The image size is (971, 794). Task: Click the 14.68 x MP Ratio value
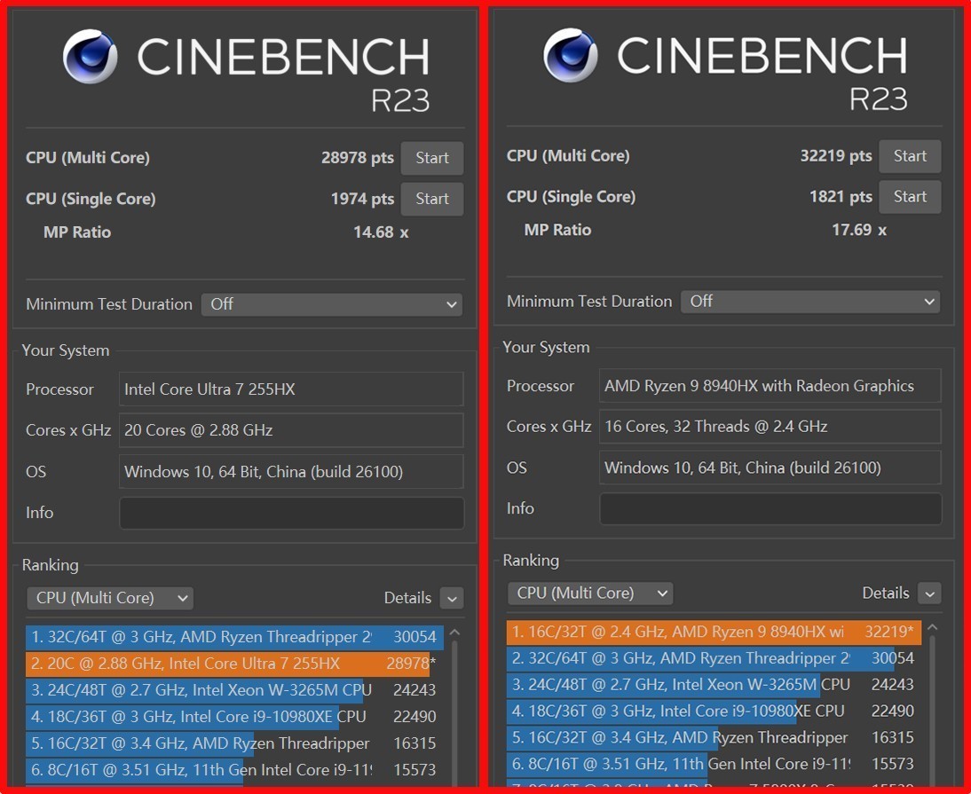pyautogui.click(x=381, y=232)
